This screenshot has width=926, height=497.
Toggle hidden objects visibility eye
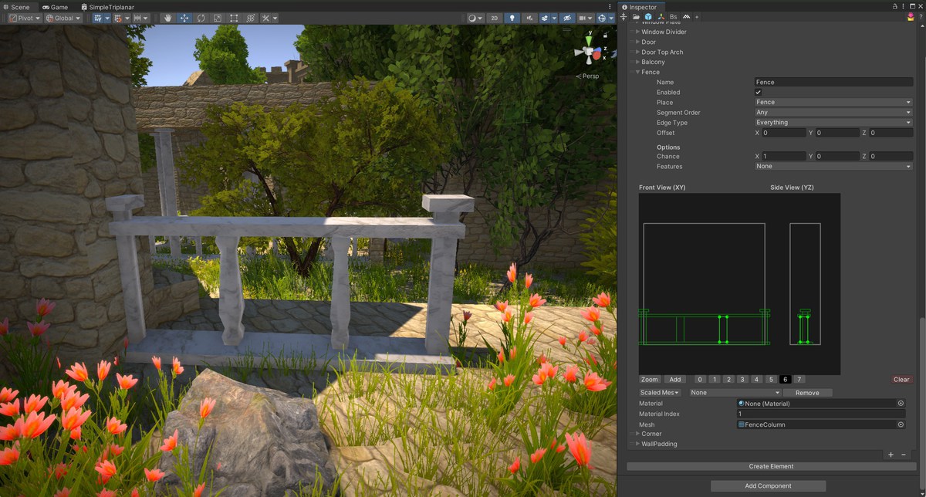(x=566, y=18)
